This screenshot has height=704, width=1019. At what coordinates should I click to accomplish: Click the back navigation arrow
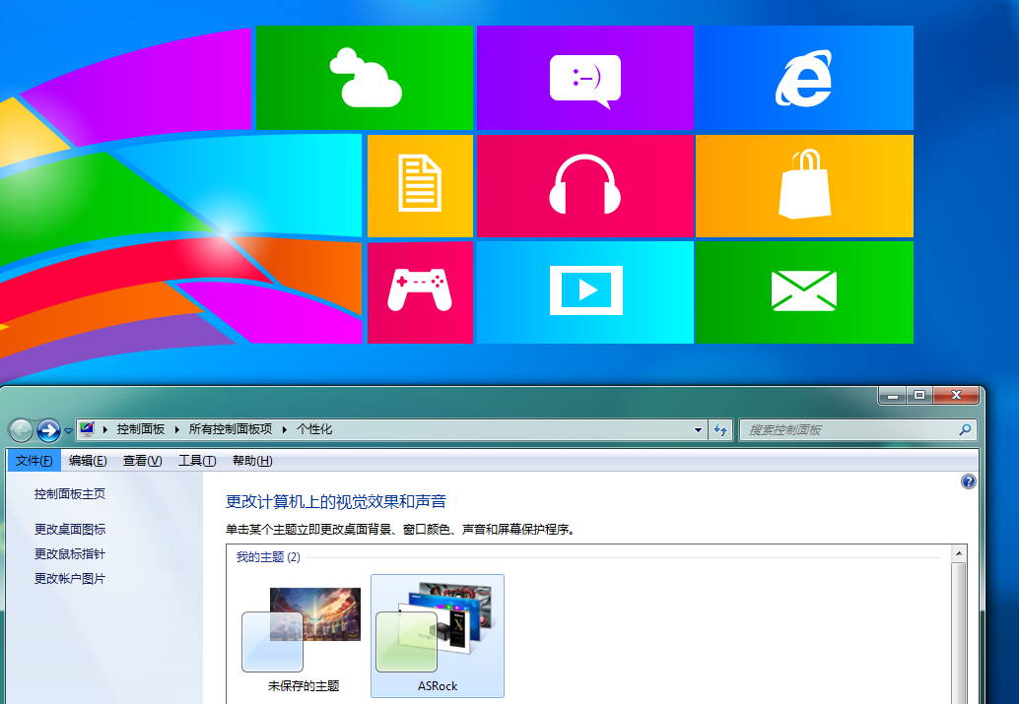tap(19, 430)
